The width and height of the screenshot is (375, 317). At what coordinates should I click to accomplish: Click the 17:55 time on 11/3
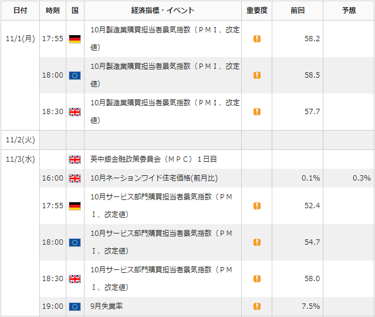coord(53,206)
